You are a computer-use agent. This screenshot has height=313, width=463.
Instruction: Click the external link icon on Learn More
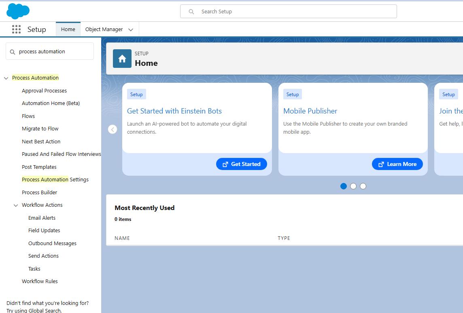[x=381, y=164]
